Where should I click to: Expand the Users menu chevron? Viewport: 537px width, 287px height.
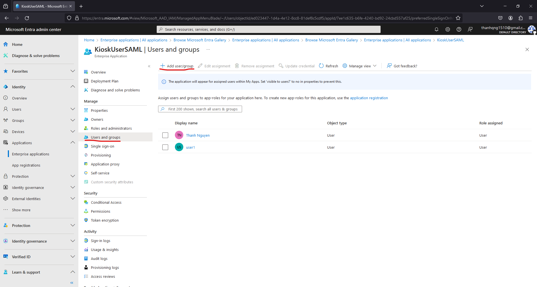coord(73,109)
